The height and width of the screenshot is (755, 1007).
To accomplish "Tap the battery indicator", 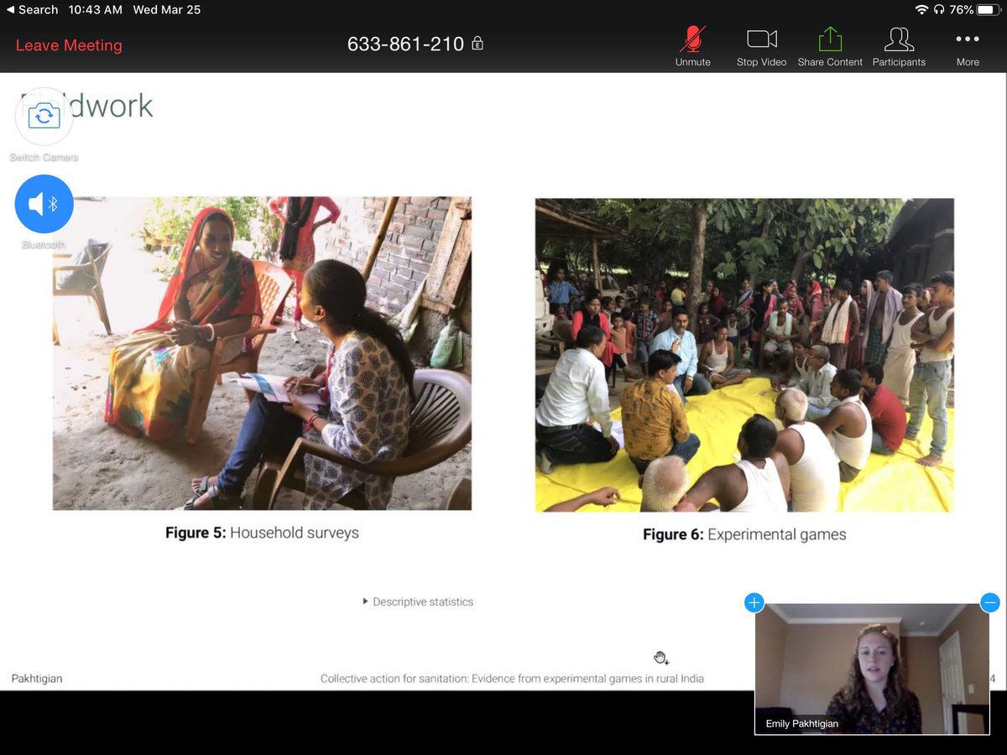I will coord(989,10).
